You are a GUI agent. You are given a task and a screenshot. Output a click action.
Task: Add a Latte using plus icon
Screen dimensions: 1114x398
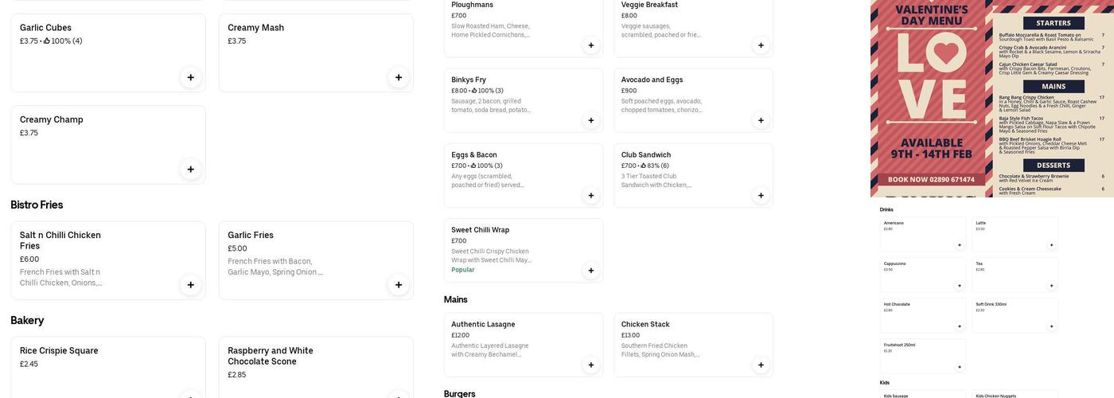[x=1051, y=245]
